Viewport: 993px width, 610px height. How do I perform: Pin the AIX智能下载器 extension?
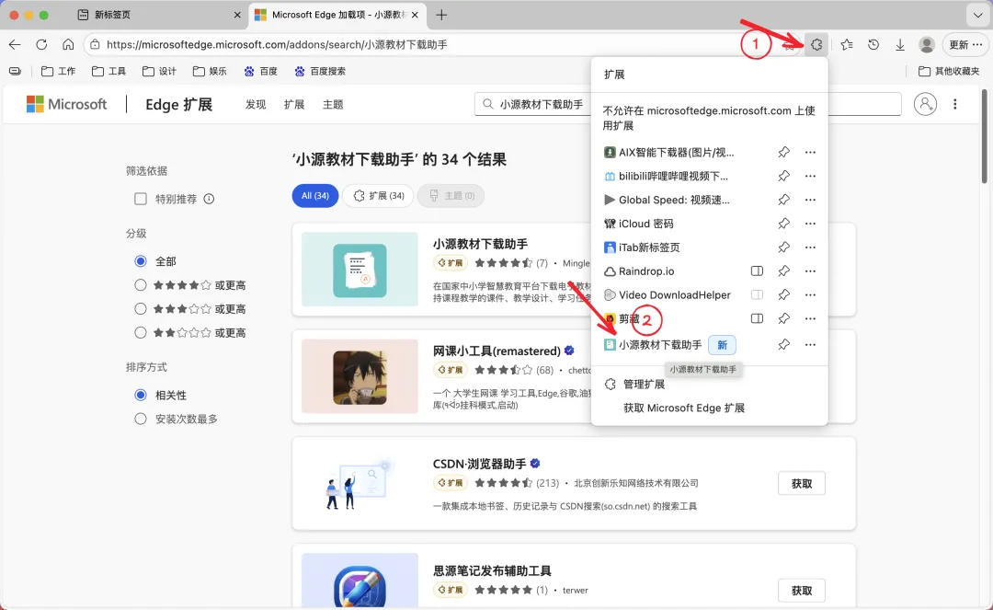click(x=784, y=152)
